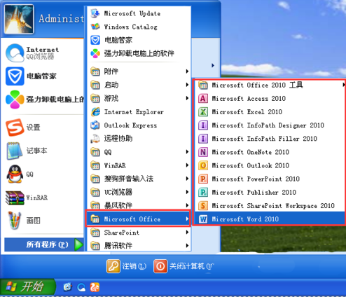Expand the UC浏览器 submenu arrow
The image size is (346, 297).
pos(187,192)
